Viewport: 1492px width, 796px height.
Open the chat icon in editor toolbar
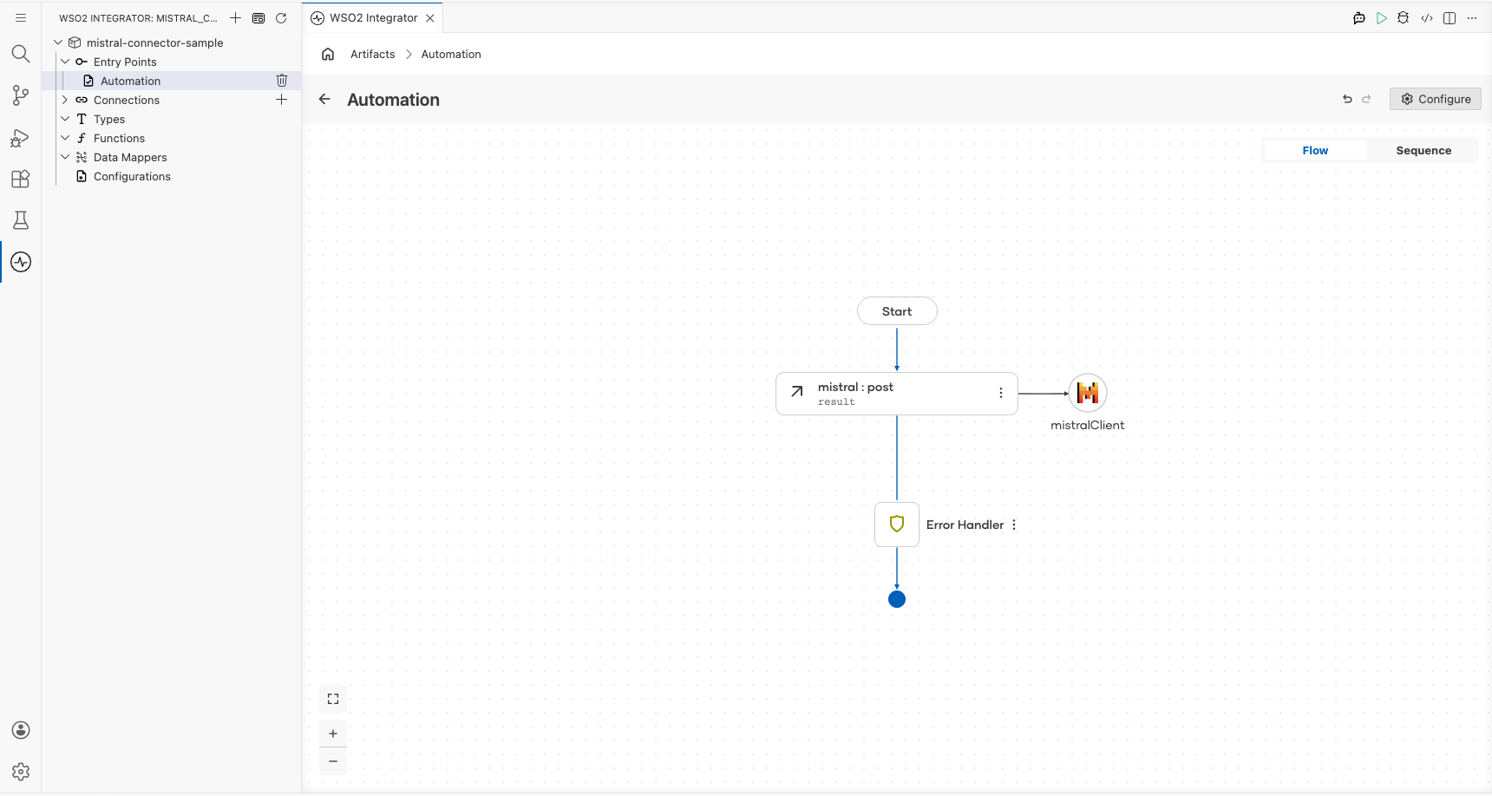[x=1359, y=17]
